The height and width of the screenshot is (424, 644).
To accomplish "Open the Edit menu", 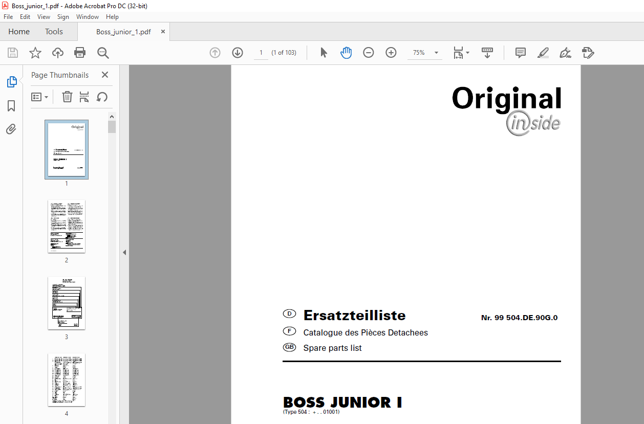I will [25, 17].
